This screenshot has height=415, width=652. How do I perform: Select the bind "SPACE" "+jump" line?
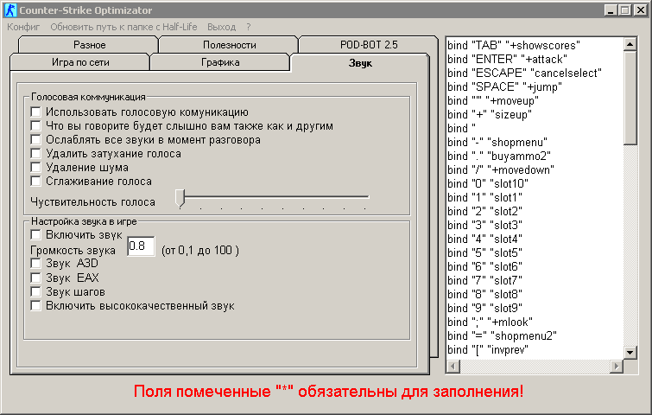pyautogui.click(x=504, y=86)
